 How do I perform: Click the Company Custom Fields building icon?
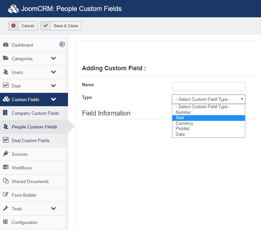click(x=5, y=113)
